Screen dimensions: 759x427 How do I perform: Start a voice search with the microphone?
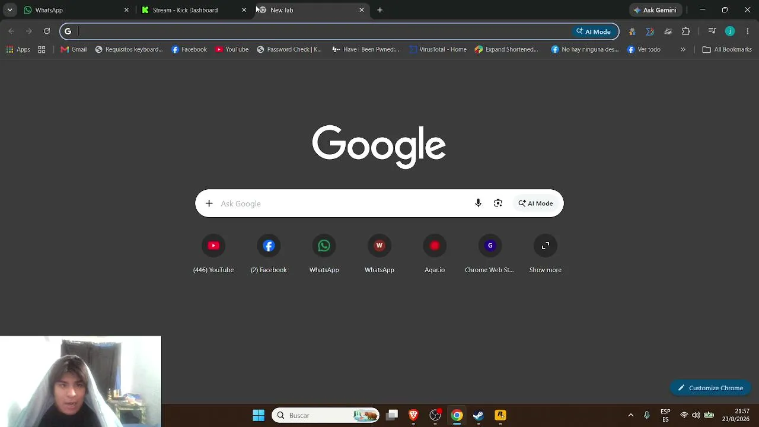[x=478, y=203]
